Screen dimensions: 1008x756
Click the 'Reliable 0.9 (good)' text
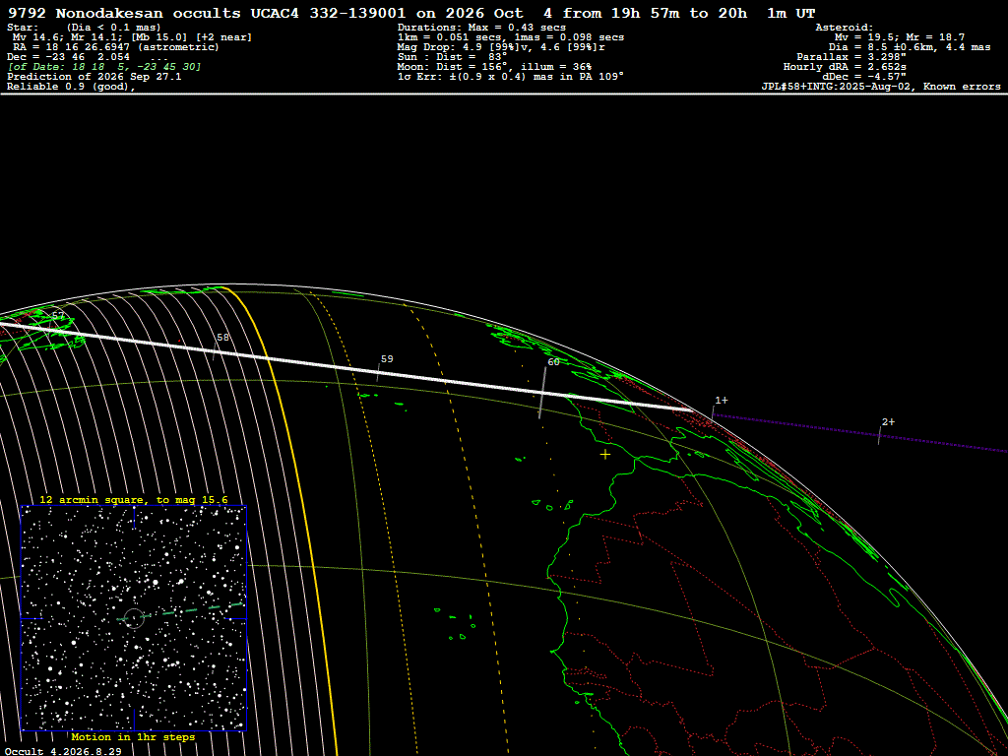[71, 87]
